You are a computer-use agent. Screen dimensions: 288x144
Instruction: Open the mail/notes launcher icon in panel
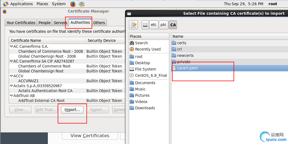point(82,4)
